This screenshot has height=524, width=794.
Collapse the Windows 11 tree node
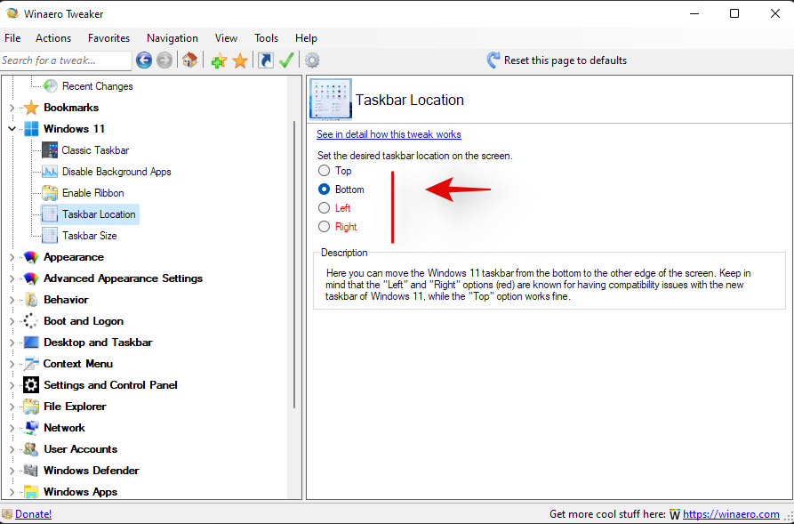12,129
